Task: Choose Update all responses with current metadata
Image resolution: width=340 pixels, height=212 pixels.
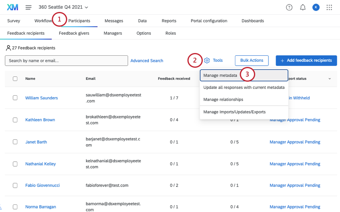Action: pos(244,87)
